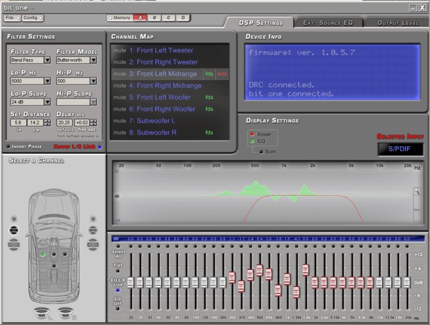
Task: Enable the Invert Phase toggle
Action: coord(7,146)
